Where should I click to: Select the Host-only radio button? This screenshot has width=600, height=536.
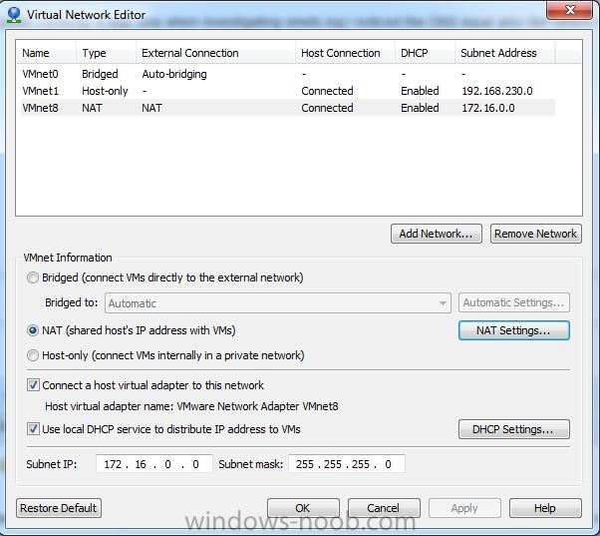[x=33, y=355]
